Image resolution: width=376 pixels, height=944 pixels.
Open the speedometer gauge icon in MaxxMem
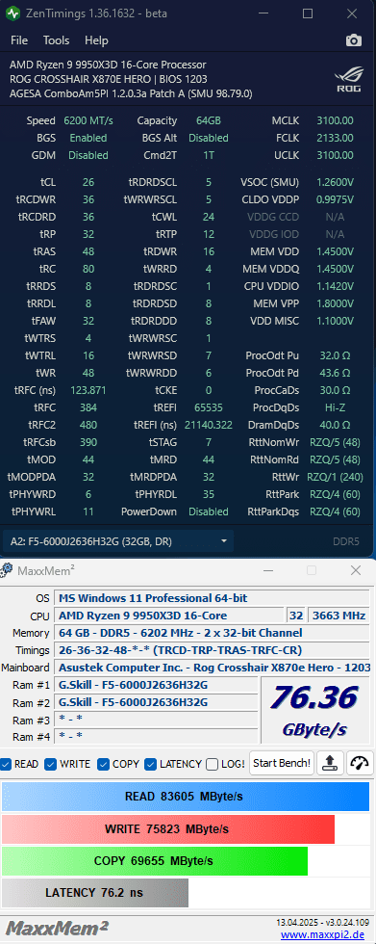point(360,763)
